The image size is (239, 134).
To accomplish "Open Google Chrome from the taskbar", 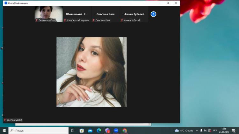I will 125,131.
